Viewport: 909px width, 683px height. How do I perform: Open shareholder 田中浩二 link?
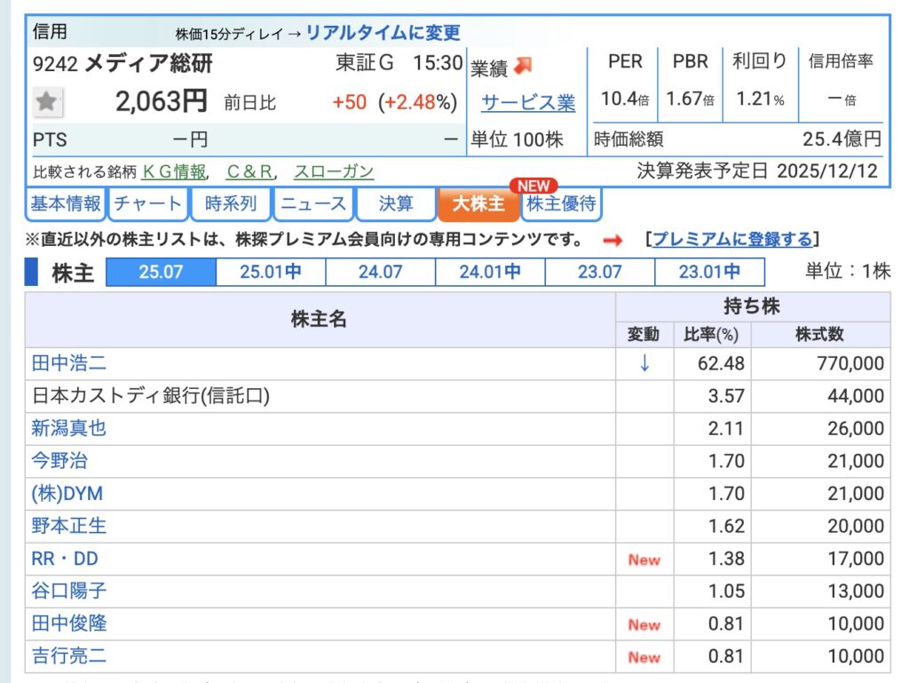pyautogui.click(x=69, y=363)
